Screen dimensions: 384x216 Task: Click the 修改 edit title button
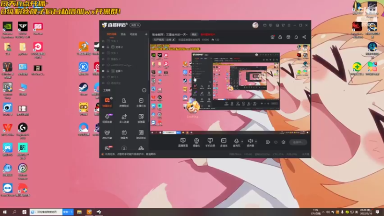pos(194,35)
